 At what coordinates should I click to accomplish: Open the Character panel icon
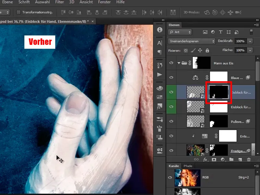coord(160,43)
